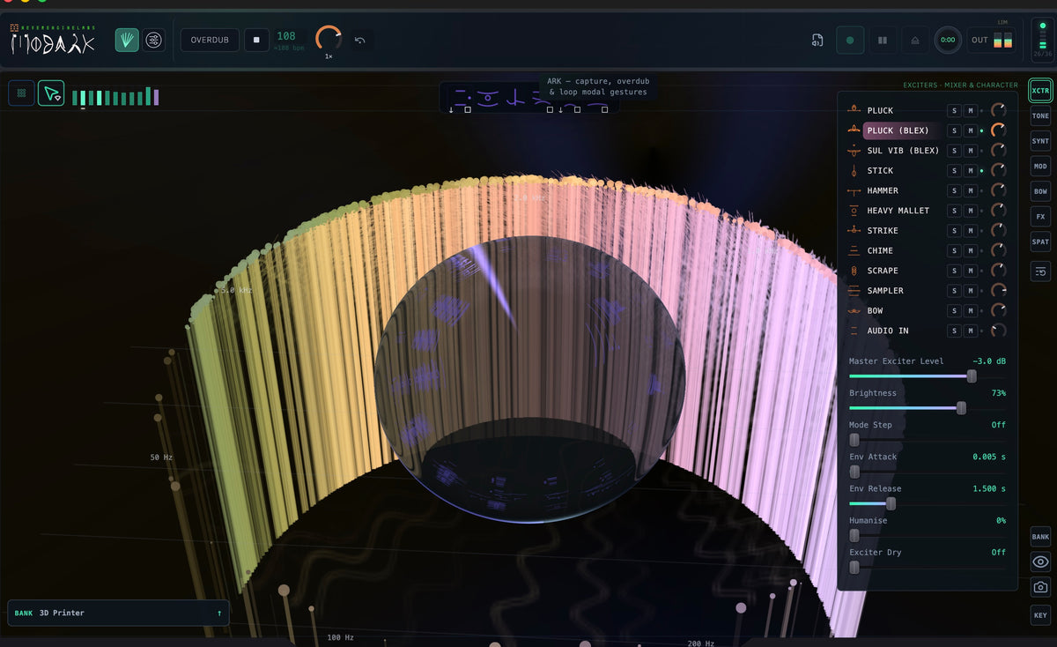Toggle the dotted grid view button
This screenshot has width=1057, height=647.
[x=21, y=93]
